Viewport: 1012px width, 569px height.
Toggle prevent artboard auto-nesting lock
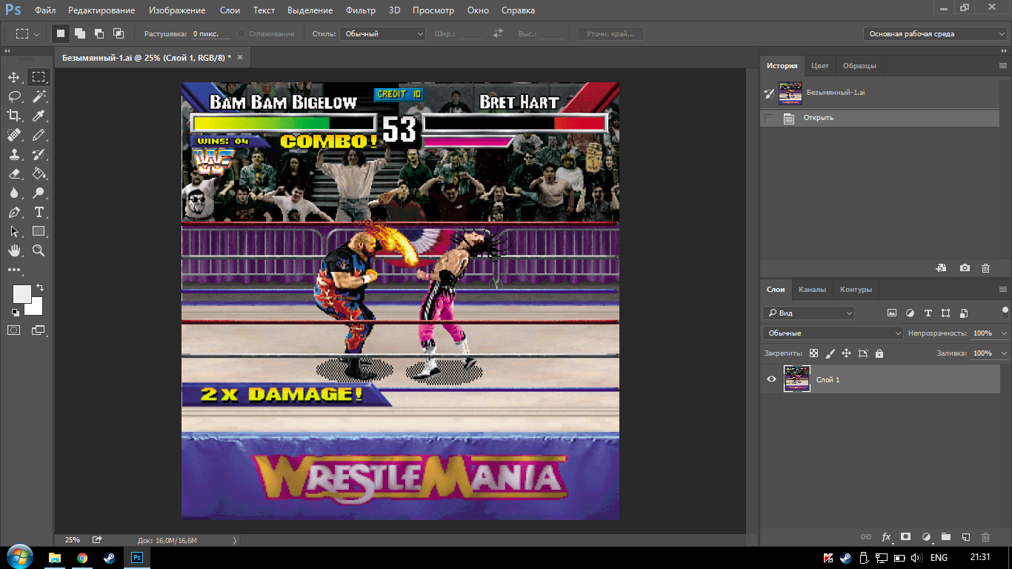(x=862, y=353)
